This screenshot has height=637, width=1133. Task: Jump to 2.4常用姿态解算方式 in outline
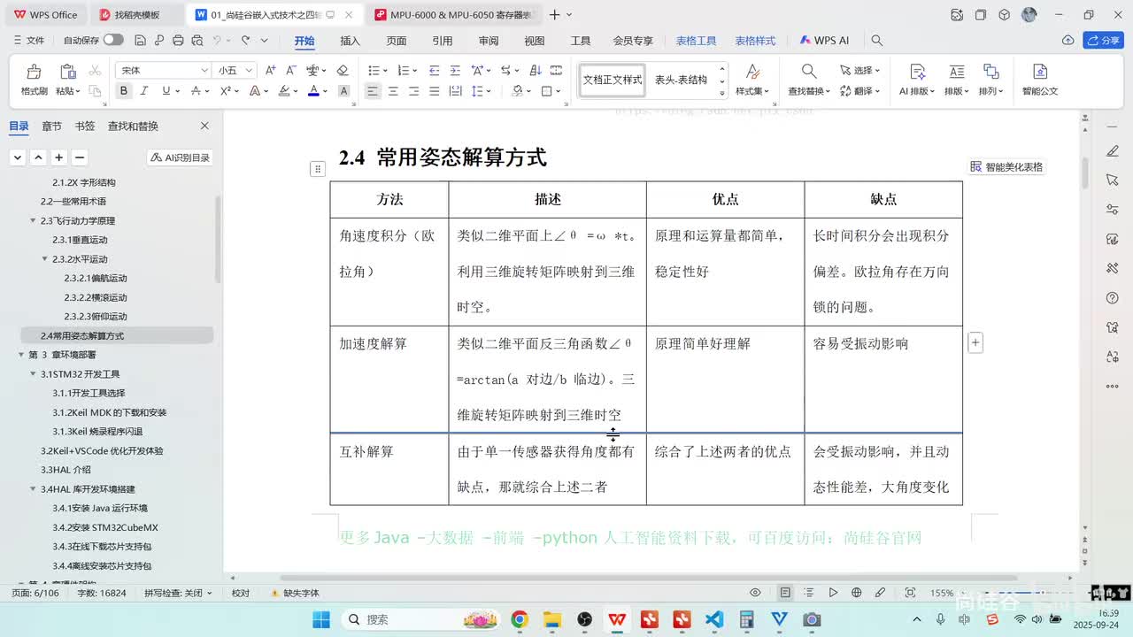[117, 336]
